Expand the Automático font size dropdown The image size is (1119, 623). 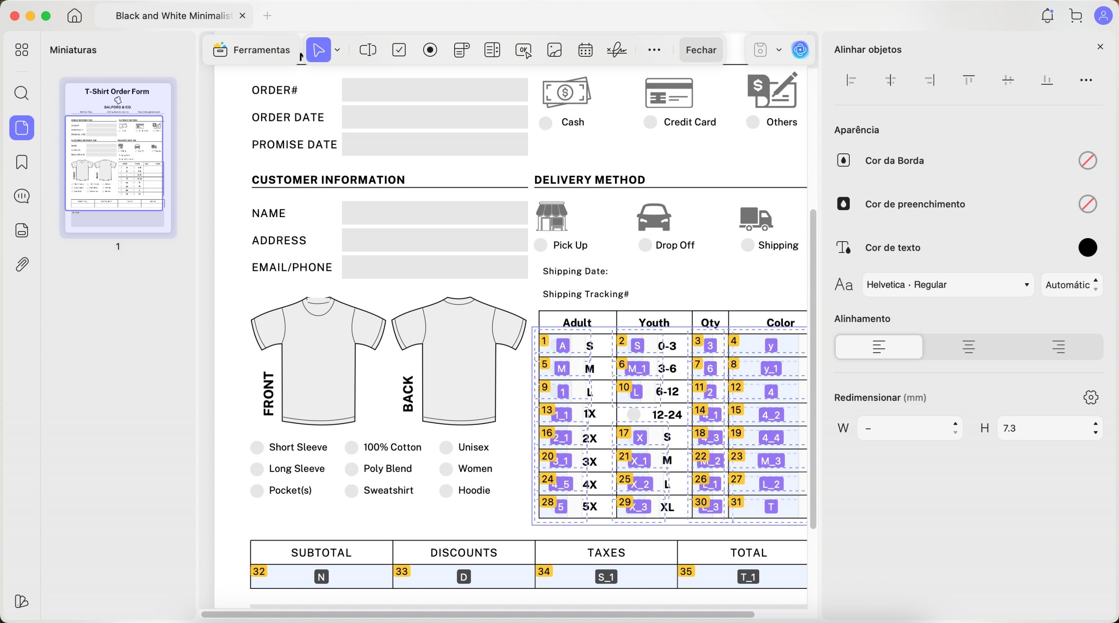tap(1071, 285)
